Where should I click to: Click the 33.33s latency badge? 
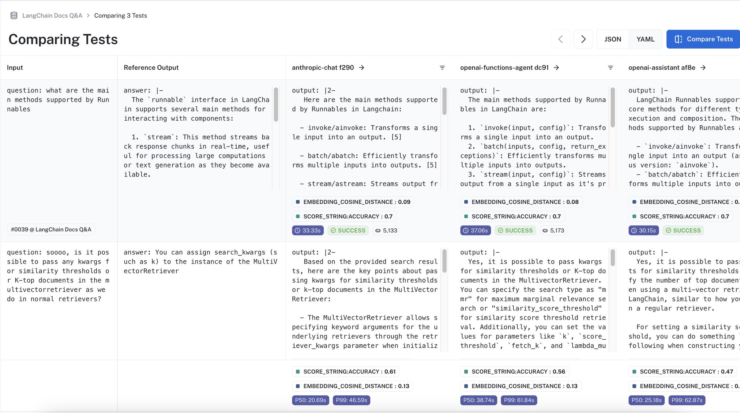[x=308, y=230]
